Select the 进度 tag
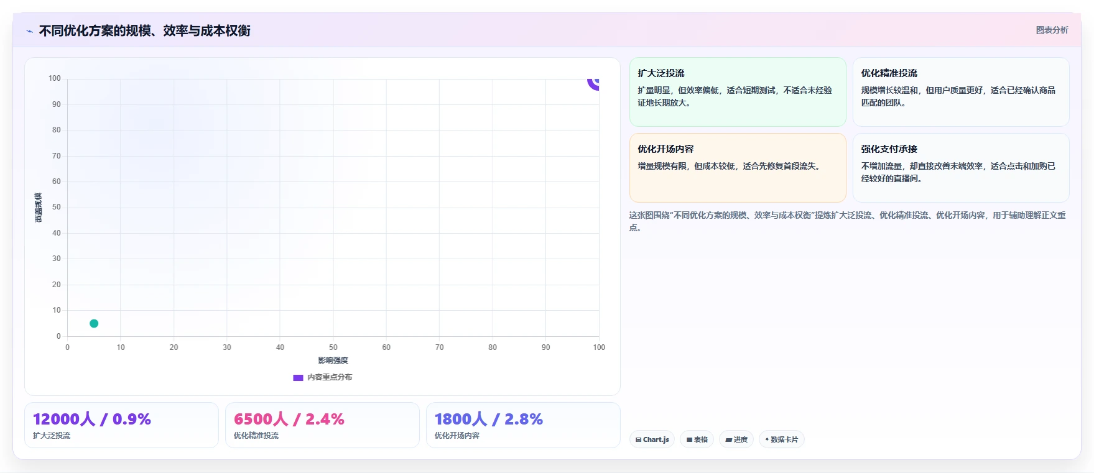Viewport: 1094px width, 473px height. click(x=736, y=439)
